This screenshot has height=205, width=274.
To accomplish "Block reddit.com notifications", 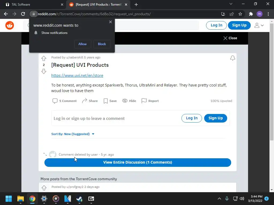I will point(102,44).
